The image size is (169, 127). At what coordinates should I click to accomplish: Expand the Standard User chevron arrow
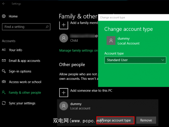(163, 60)
